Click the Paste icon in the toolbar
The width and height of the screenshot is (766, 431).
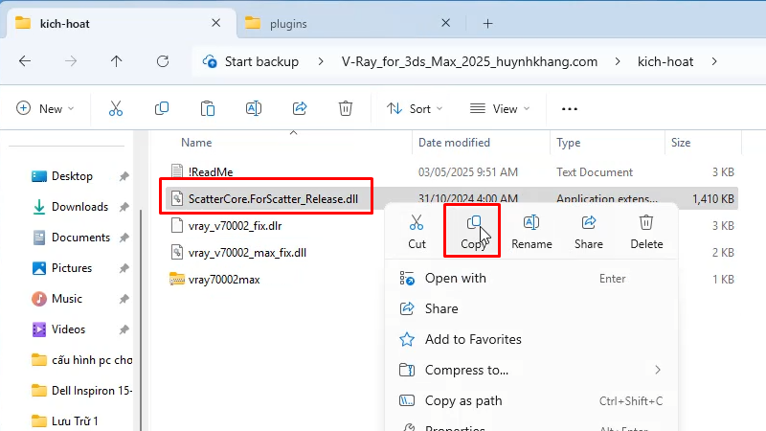(x=208, y=108)
